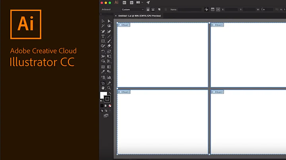Click the W width field showing 7 in
This screenshot has width=286, height=160.
[267, 10]
